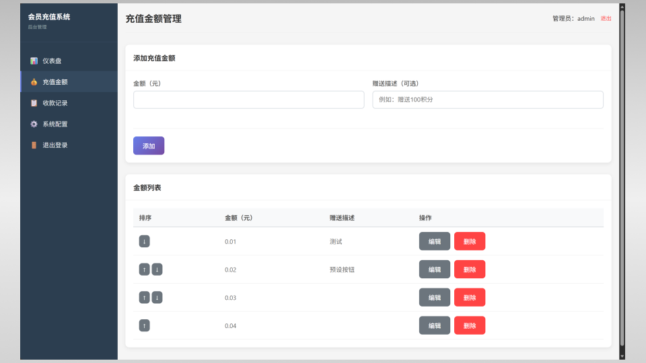Focus the 金额（元）input field
This screenshot has height=363, width=646.
point(248,100)
